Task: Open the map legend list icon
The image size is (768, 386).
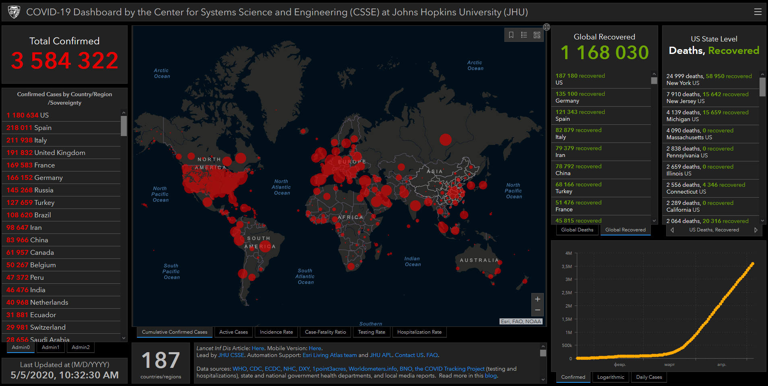Action: (524, 35)
